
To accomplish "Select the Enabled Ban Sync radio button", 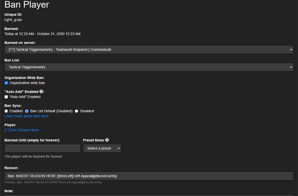I will tap(6, 111).
